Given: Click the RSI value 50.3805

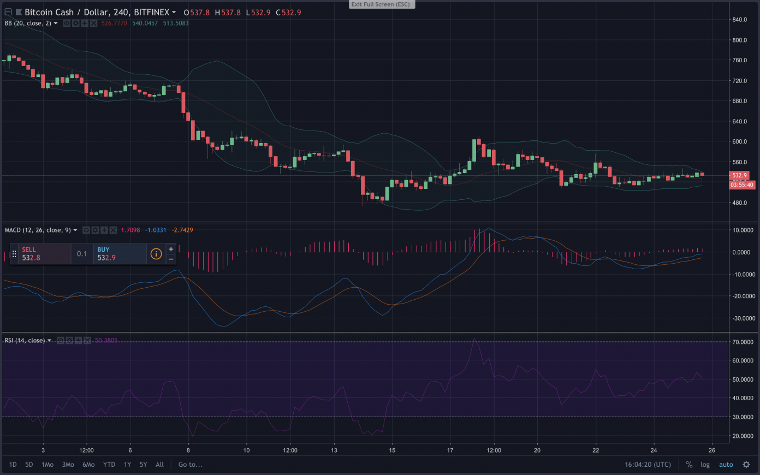Looking at the screenshot, I should [106, 341].
